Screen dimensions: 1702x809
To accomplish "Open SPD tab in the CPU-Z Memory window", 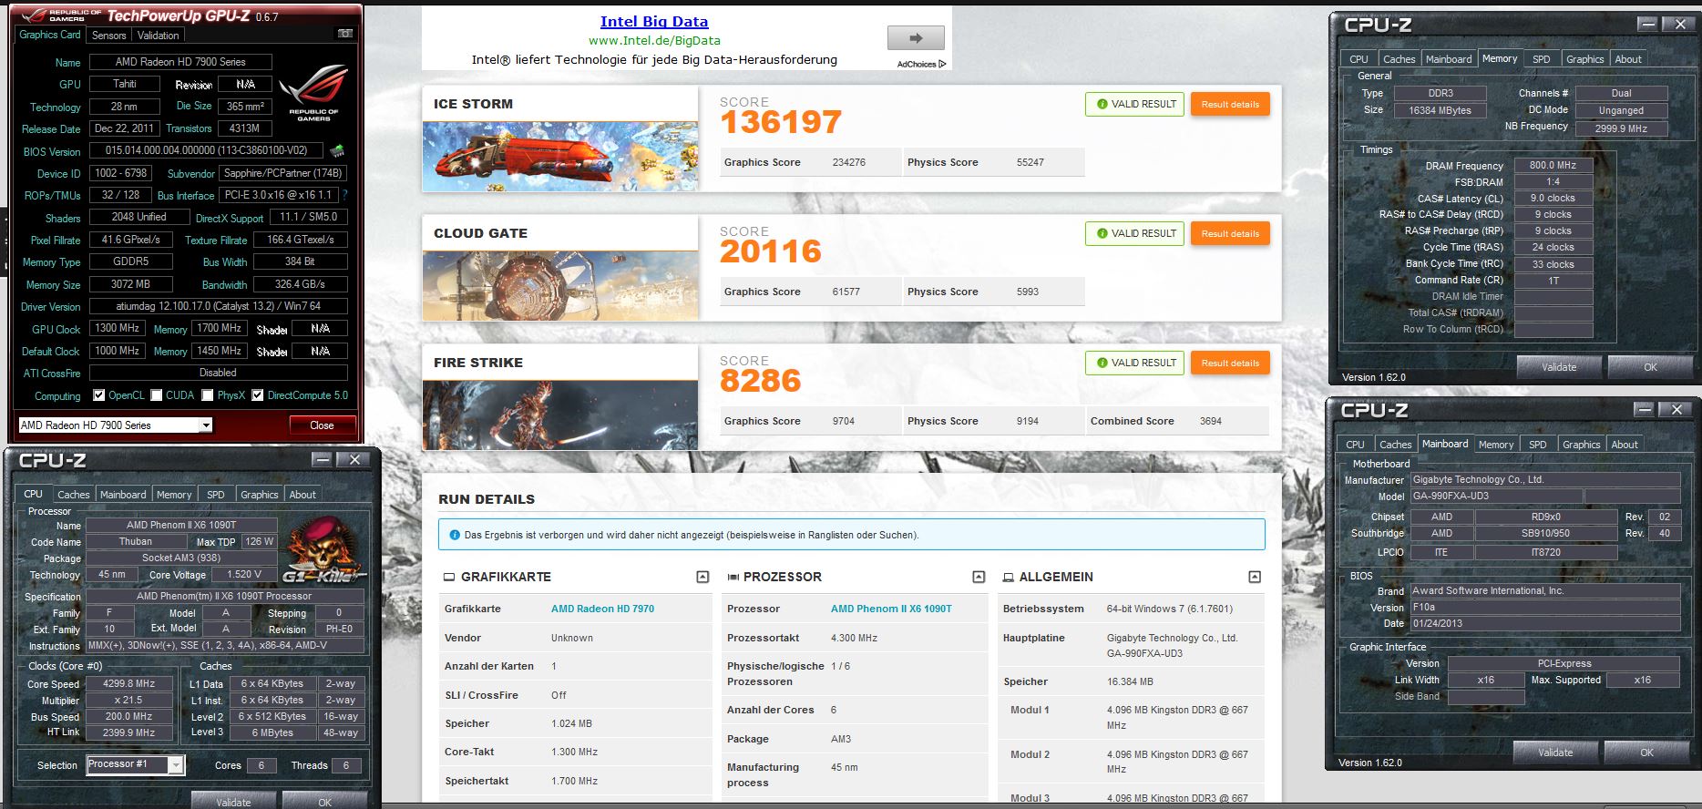I will [1541, 59].
